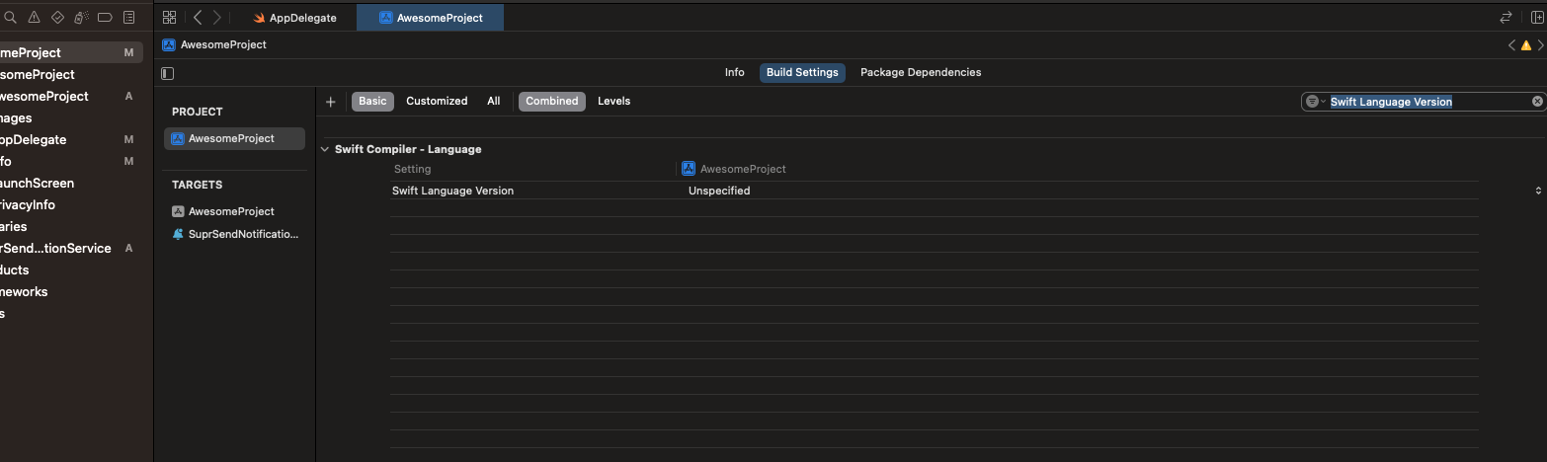Open the Report navigator icon
The image size is (1547, 462).
(128, 18)
